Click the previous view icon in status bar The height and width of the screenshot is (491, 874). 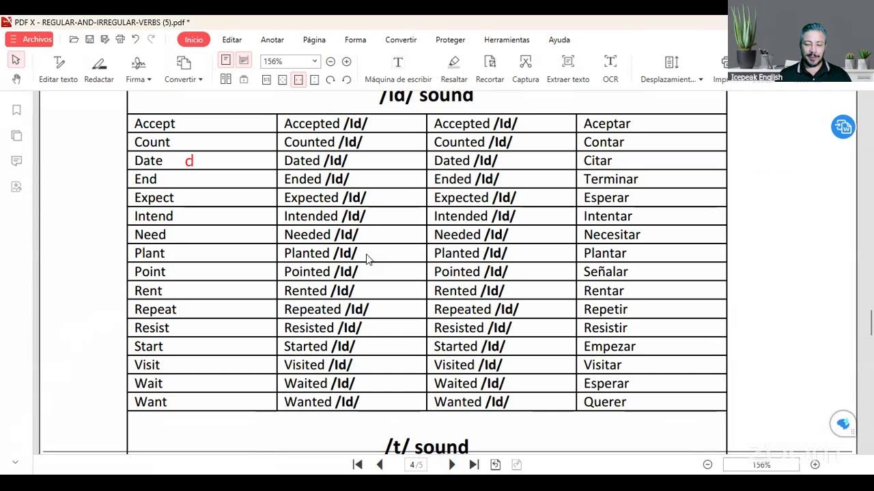click(x=496, y=464)
